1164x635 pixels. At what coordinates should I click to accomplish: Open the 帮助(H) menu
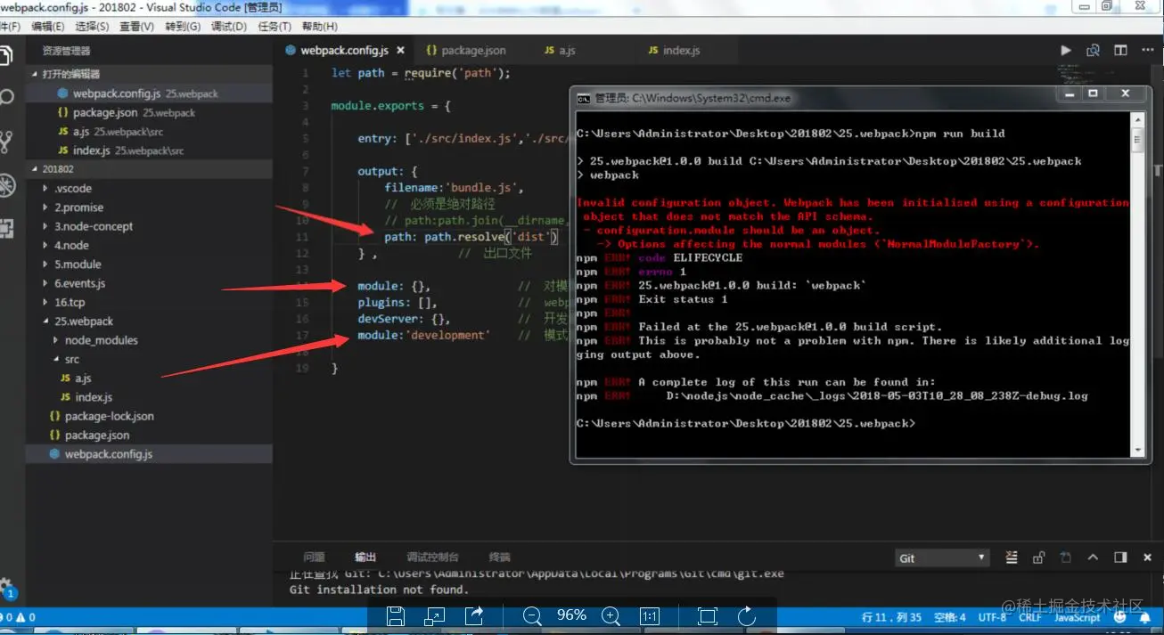pyautogui.click(x=320, y=27)
